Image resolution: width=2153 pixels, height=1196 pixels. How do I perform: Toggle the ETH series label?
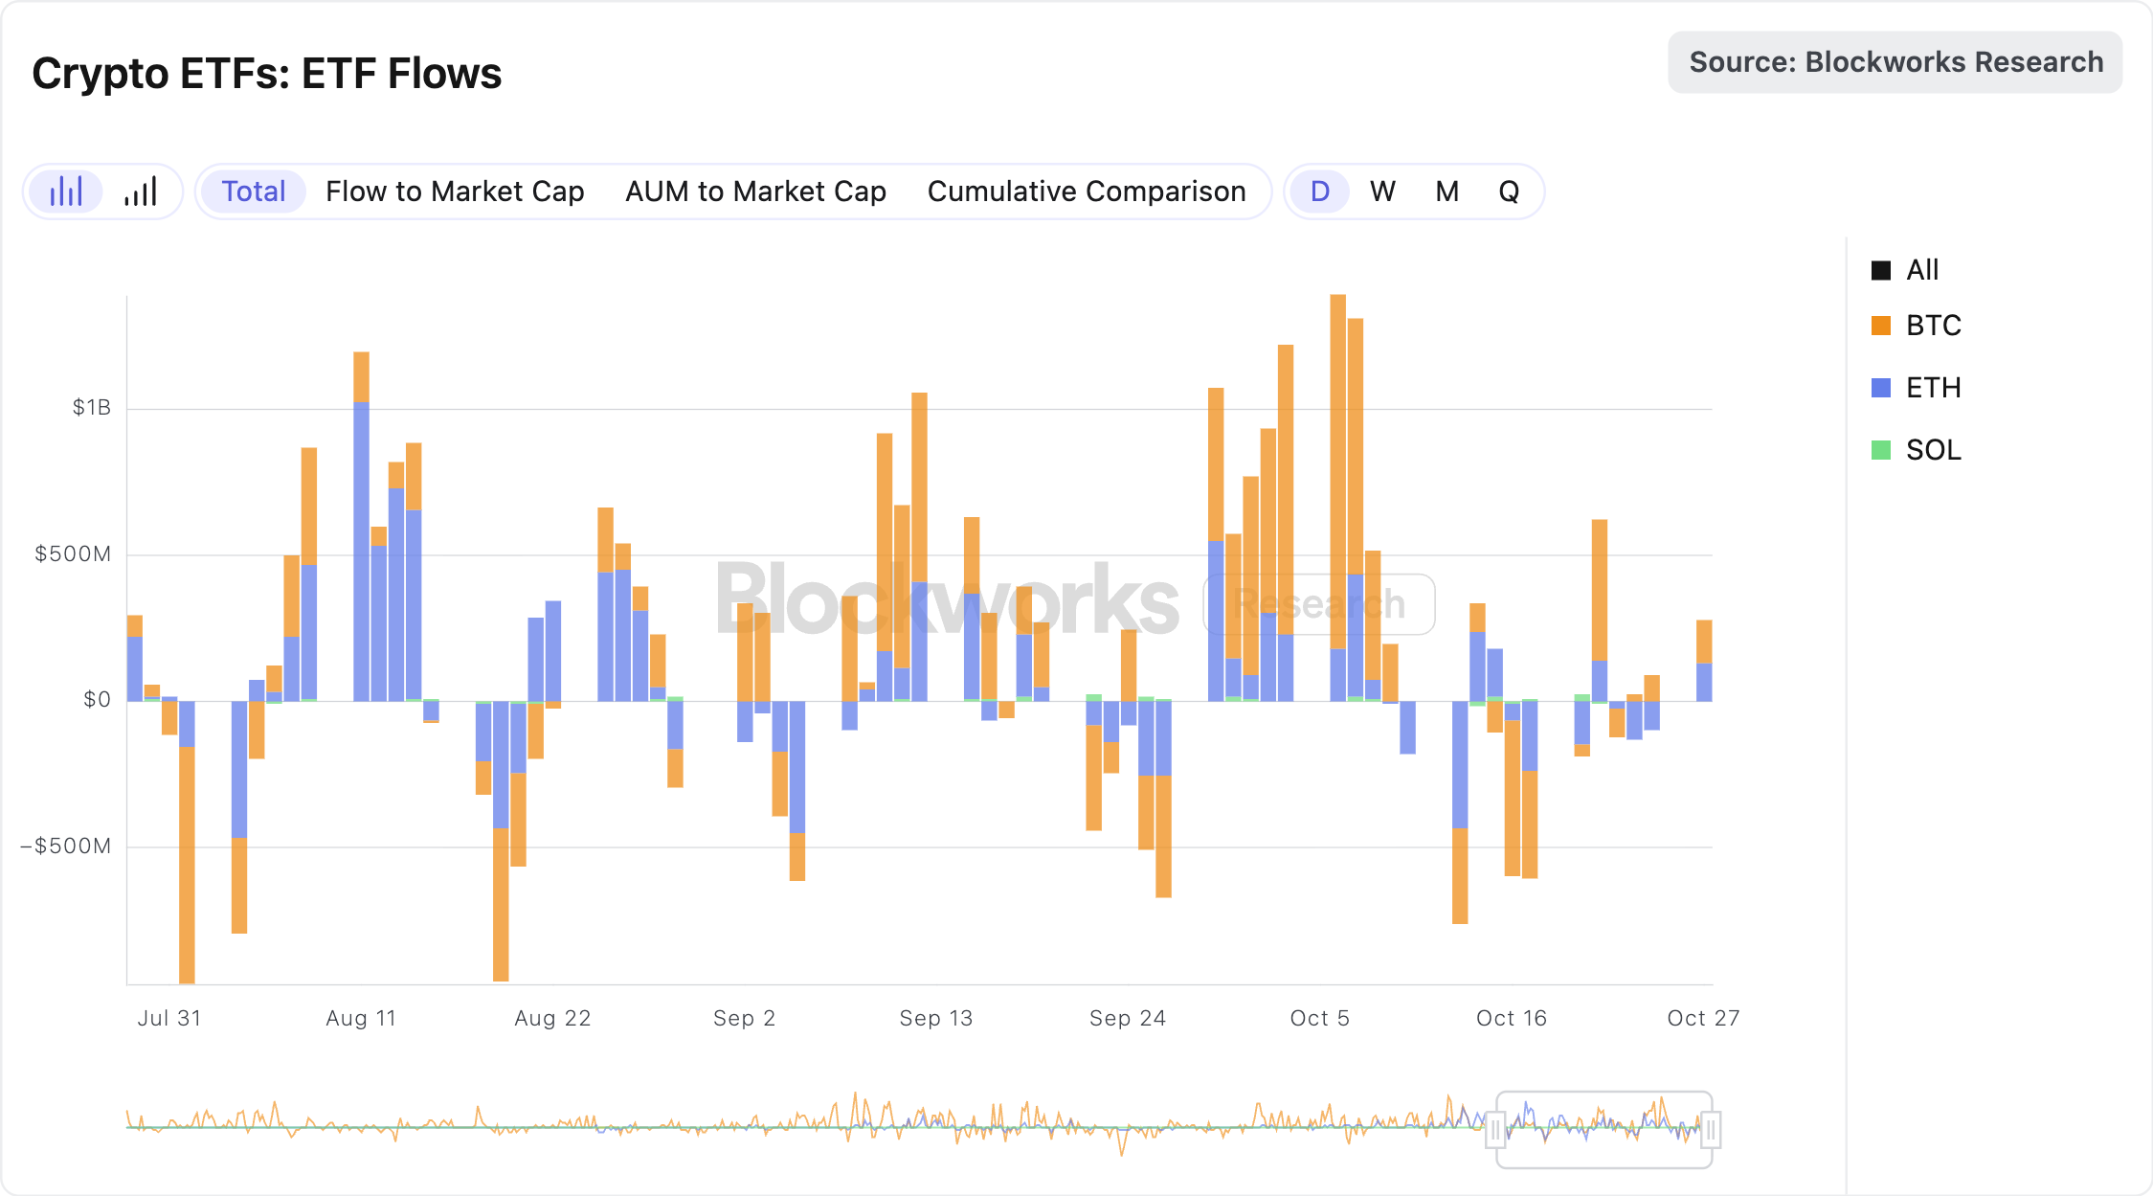coord(1933,388)
